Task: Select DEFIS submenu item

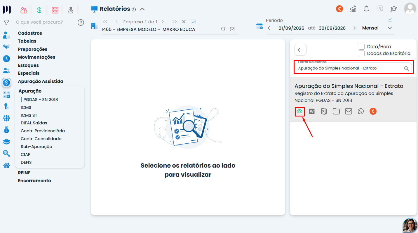Action: click(x=26, y=162)
